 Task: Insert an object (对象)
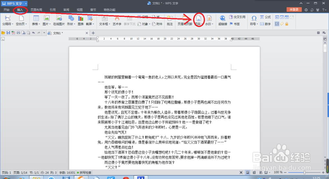(144, 24)
